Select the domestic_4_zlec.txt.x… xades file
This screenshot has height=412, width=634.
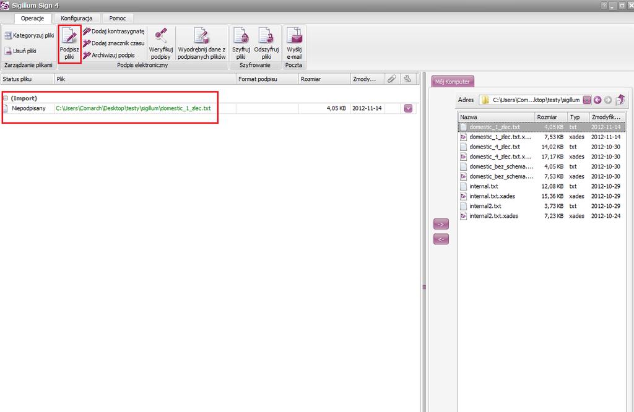coord(542,157)
